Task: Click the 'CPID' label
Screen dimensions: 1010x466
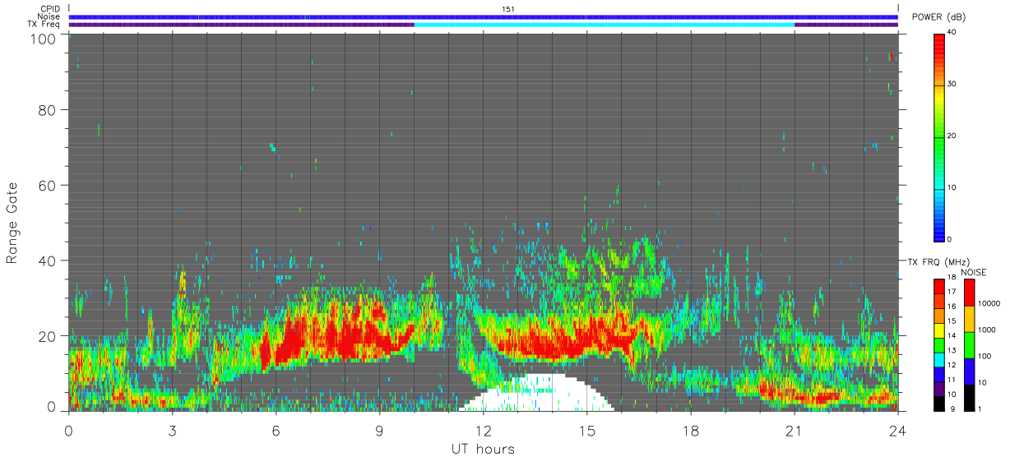Action: pos(51,9)
